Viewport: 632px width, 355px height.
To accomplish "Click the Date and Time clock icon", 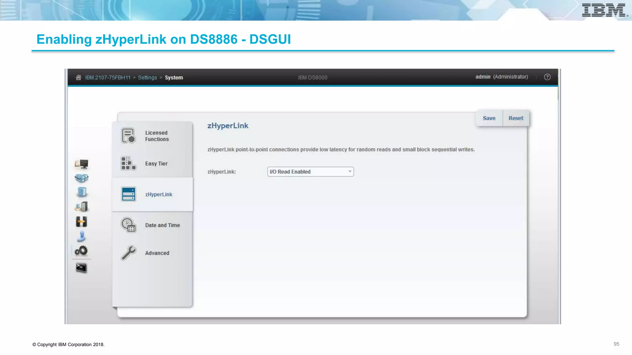I will tap(128, 225).
